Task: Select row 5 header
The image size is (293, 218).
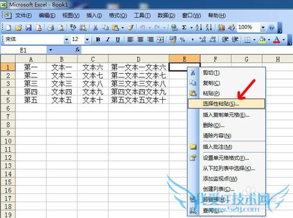Action: coord(8,100)
